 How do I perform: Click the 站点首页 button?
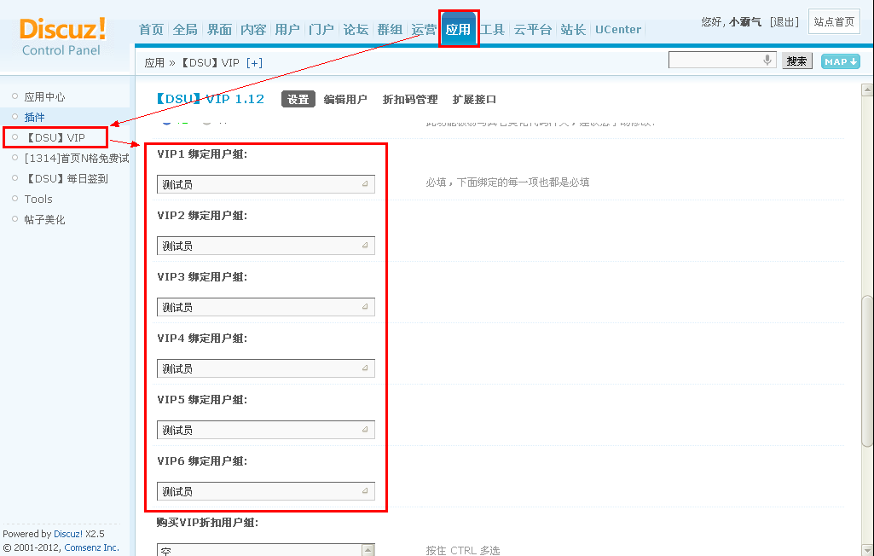(834, 22)
